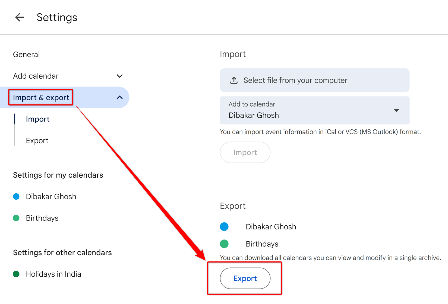Select Export in the sidebar
Image resolution: width=448 pixels, height=304 pixels.
pos(37,140)
